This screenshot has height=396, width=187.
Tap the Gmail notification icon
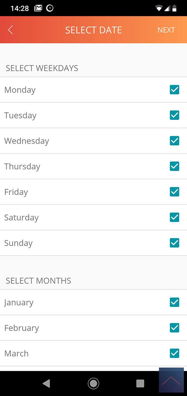[x=38, y=8]
